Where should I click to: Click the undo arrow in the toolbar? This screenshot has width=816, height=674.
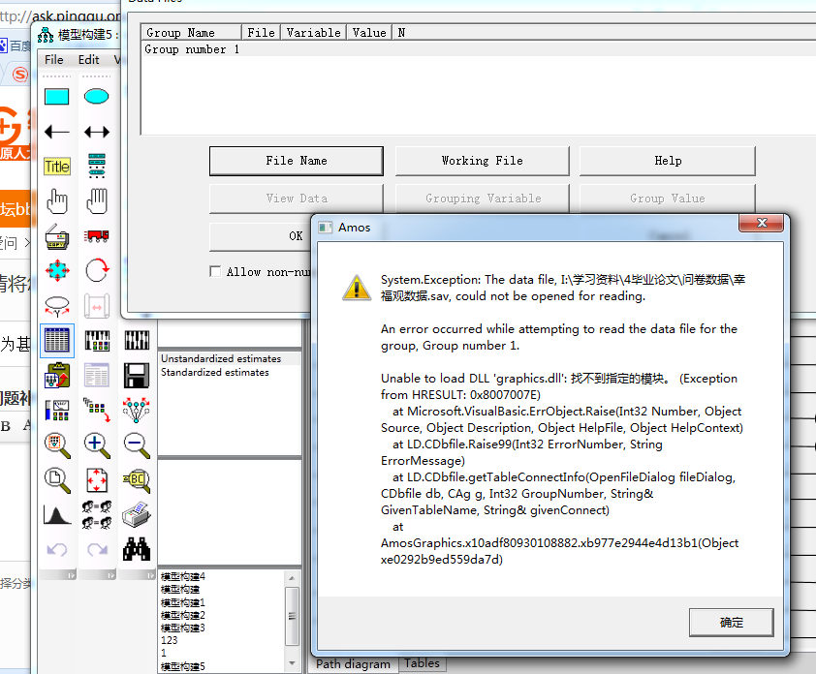point(57,550)
